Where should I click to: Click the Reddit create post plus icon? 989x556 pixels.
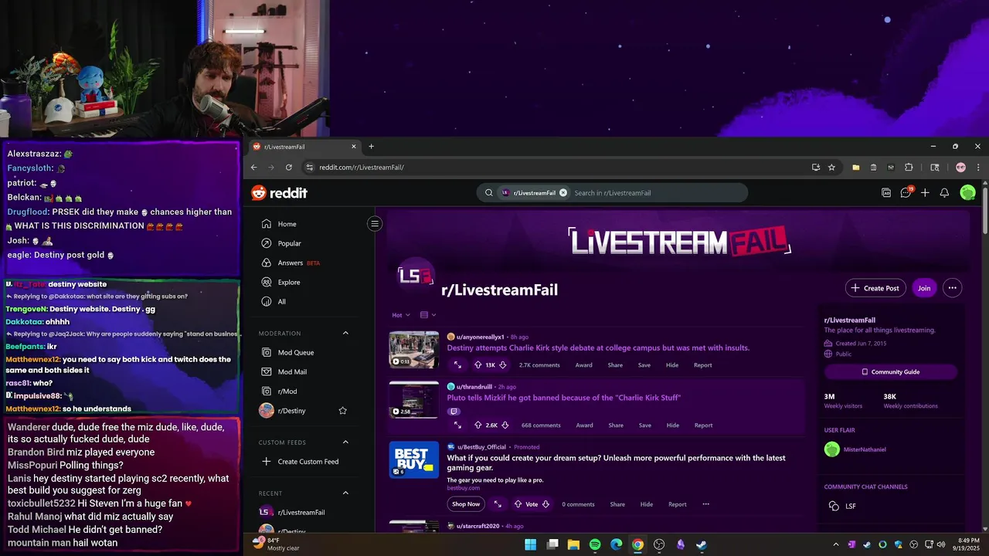click(x=925, y=193)
